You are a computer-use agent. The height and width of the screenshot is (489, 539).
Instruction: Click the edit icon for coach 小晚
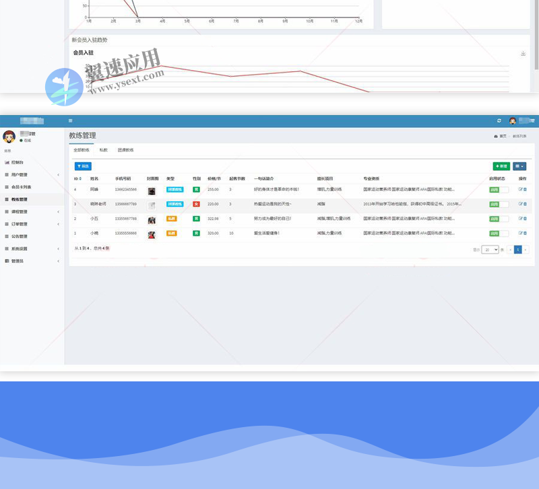pyautogui.click(x=520, y=233)
